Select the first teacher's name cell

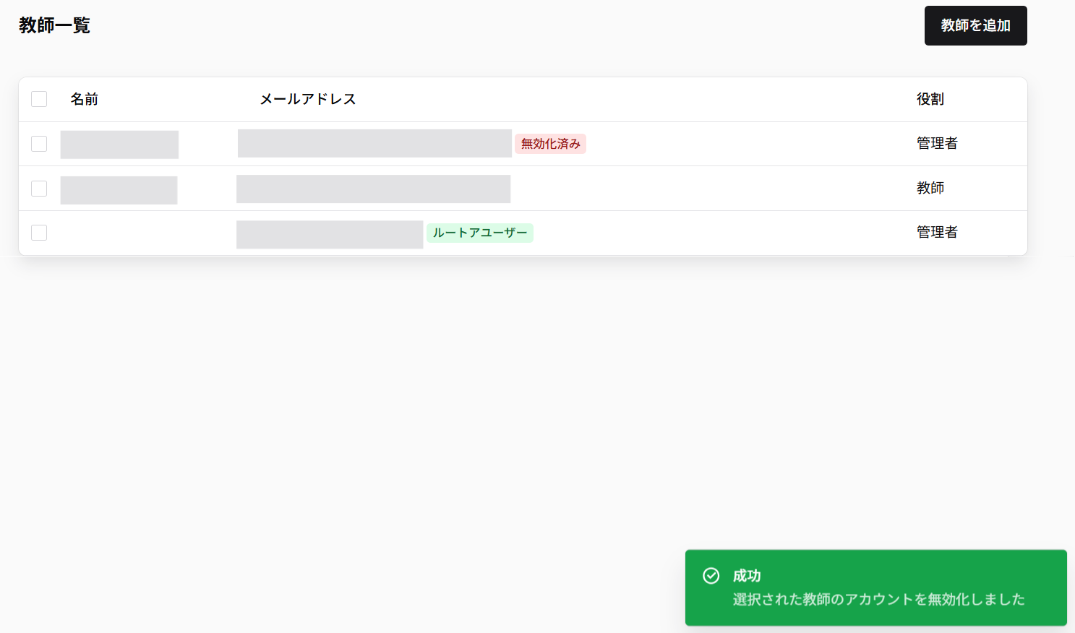(119, 144)
